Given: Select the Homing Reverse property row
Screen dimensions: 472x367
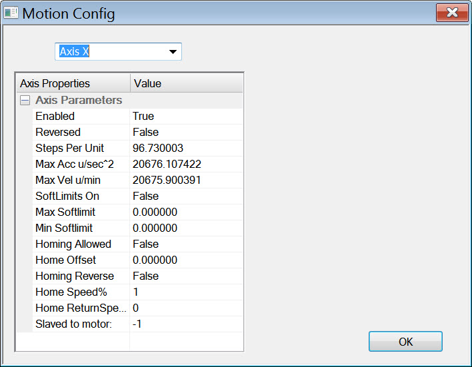Looking at the screenshot, I should 75,276.
